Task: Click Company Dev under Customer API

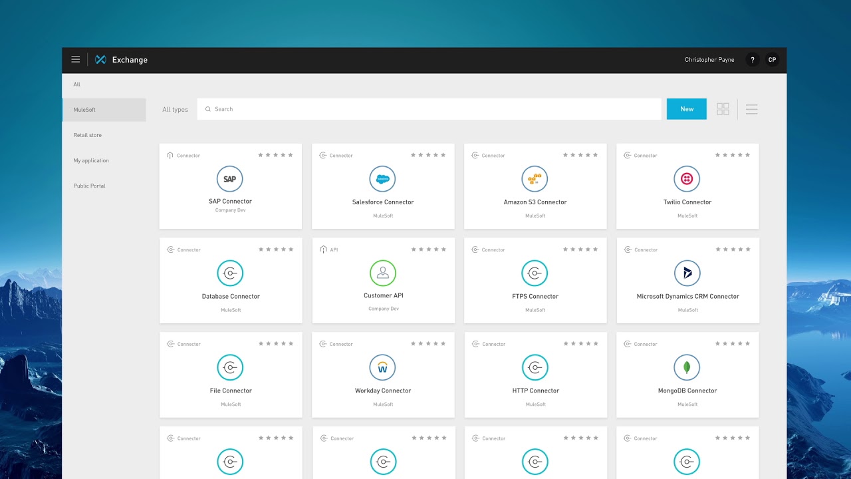Action: [384, 309]
